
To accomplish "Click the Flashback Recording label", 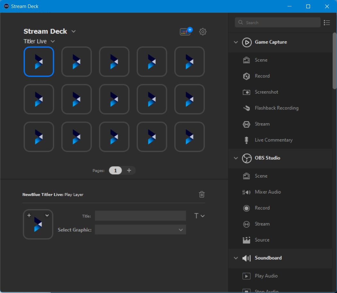I will 276,108.
